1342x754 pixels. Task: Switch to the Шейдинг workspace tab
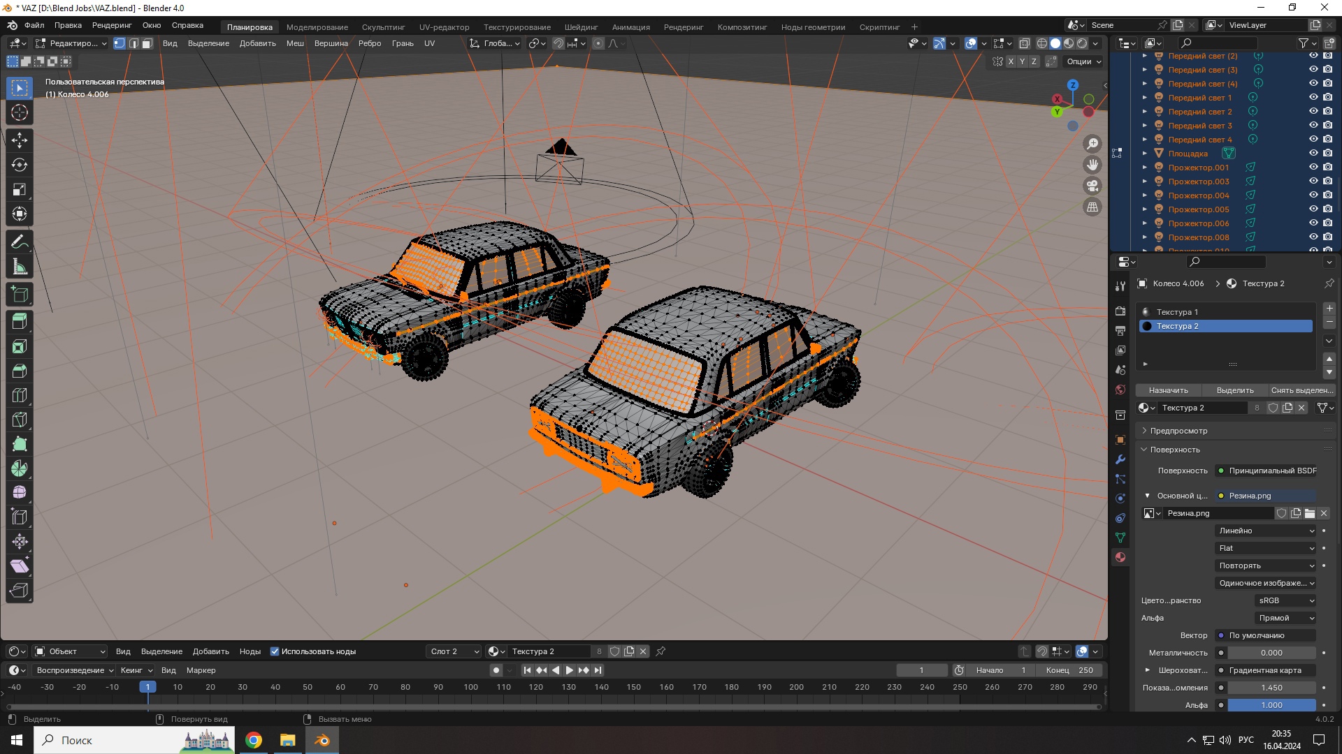click(581, 27)
